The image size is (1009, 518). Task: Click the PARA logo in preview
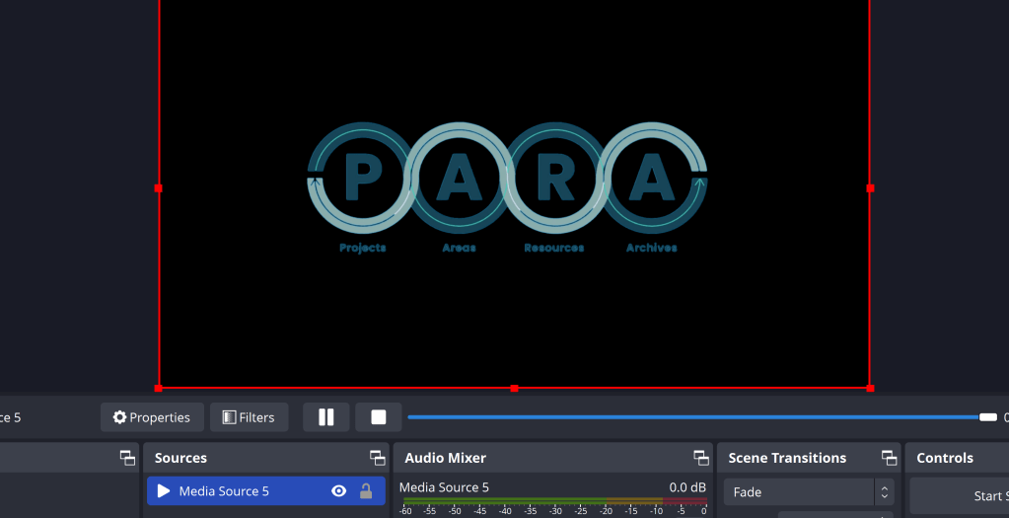[x=507, y=187]
